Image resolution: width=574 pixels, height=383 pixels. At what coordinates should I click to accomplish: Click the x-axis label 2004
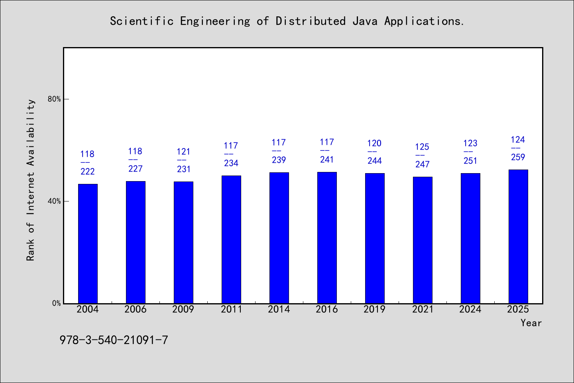point(88,309)
